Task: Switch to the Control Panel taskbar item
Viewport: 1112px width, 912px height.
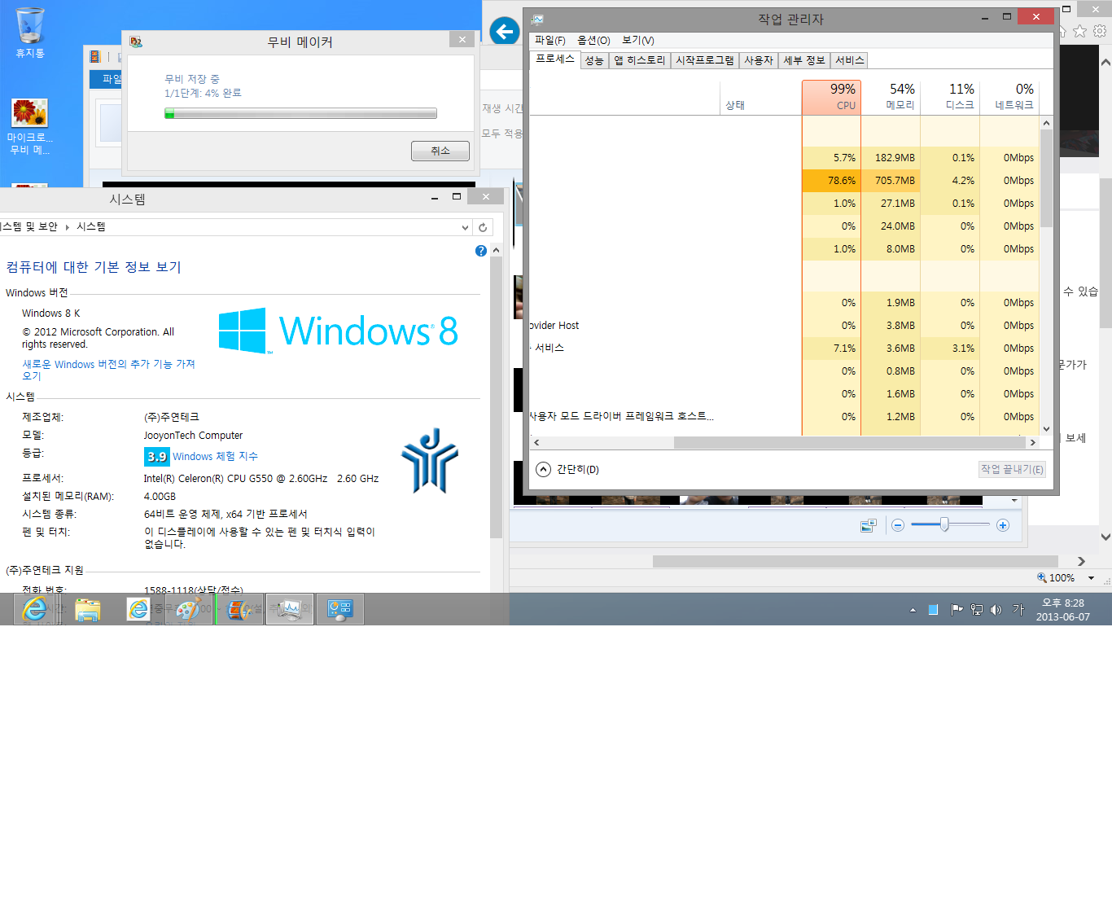Action: [340, 609]
